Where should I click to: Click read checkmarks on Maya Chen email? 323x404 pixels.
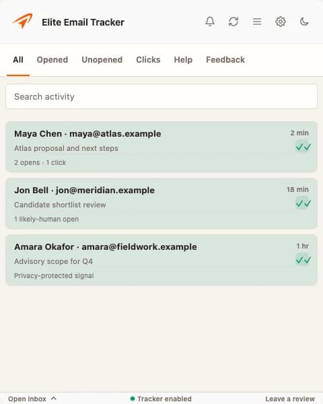click(303, 147)
